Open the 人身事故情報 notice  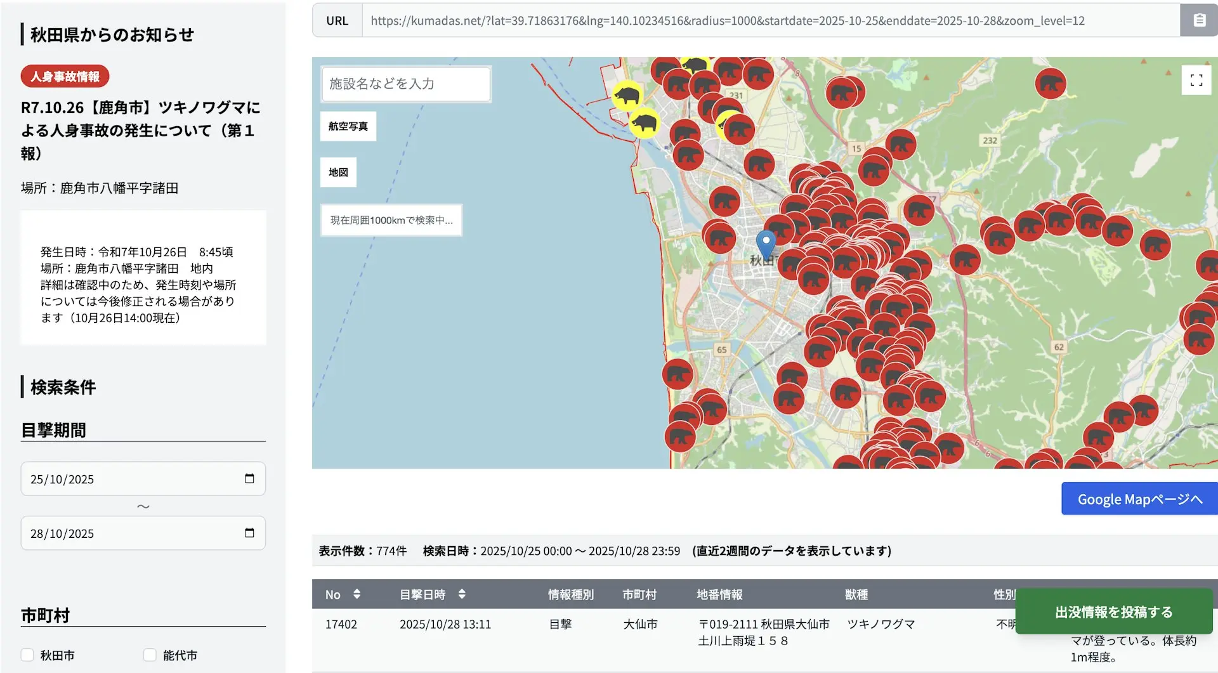(63, 75)
